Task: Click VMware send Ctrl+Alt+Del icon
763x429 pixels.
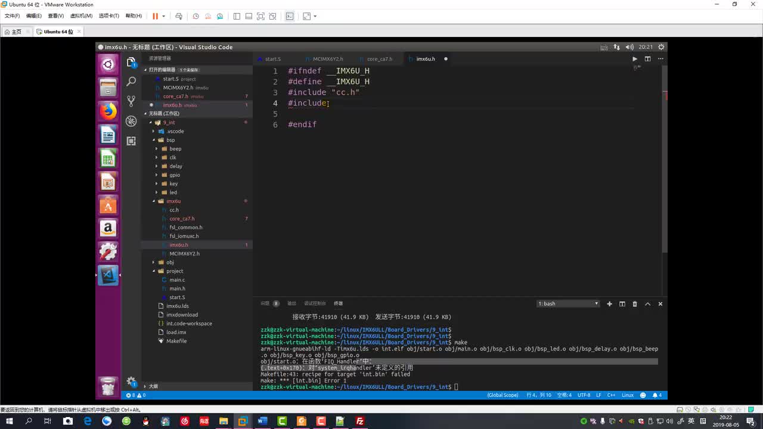Action: coord(179,16)
